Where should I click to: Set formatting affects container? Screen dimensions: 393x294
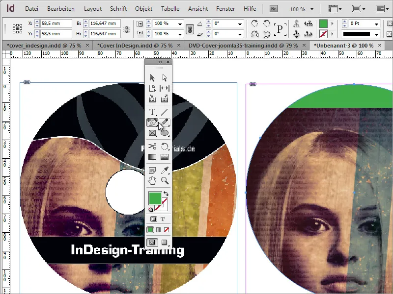click(154, 219)
